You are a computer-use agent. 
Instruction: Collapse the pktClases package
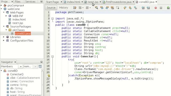point(6,30)
